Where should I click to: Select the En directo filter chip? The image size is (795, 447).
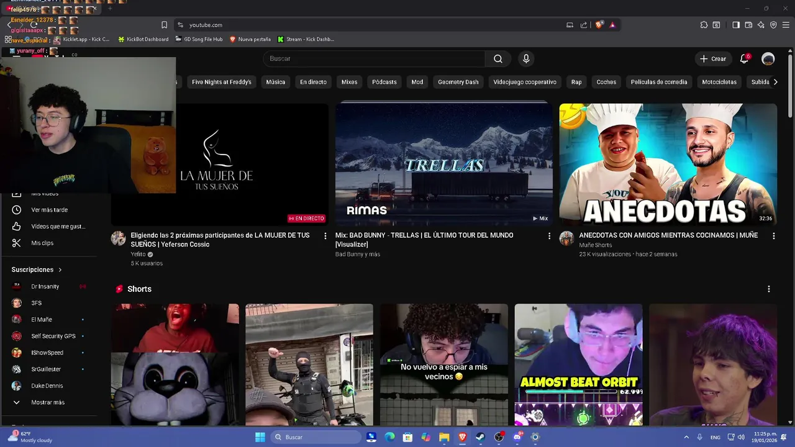313,82
